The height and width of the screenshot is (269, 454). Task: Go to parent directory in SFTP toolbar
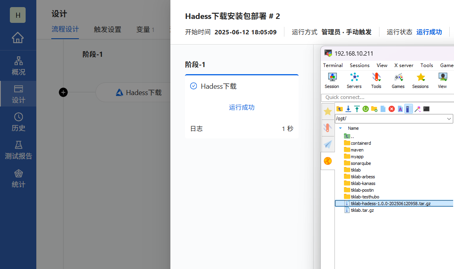pos(340,109)
